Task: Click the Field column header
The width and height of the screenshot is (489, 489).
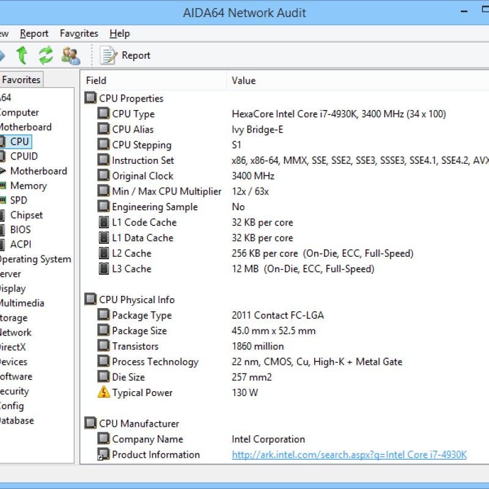Action: point(96,81)
